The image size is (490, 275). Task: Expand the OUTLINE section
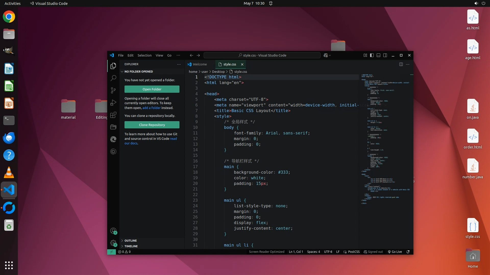tap(130, 241)
